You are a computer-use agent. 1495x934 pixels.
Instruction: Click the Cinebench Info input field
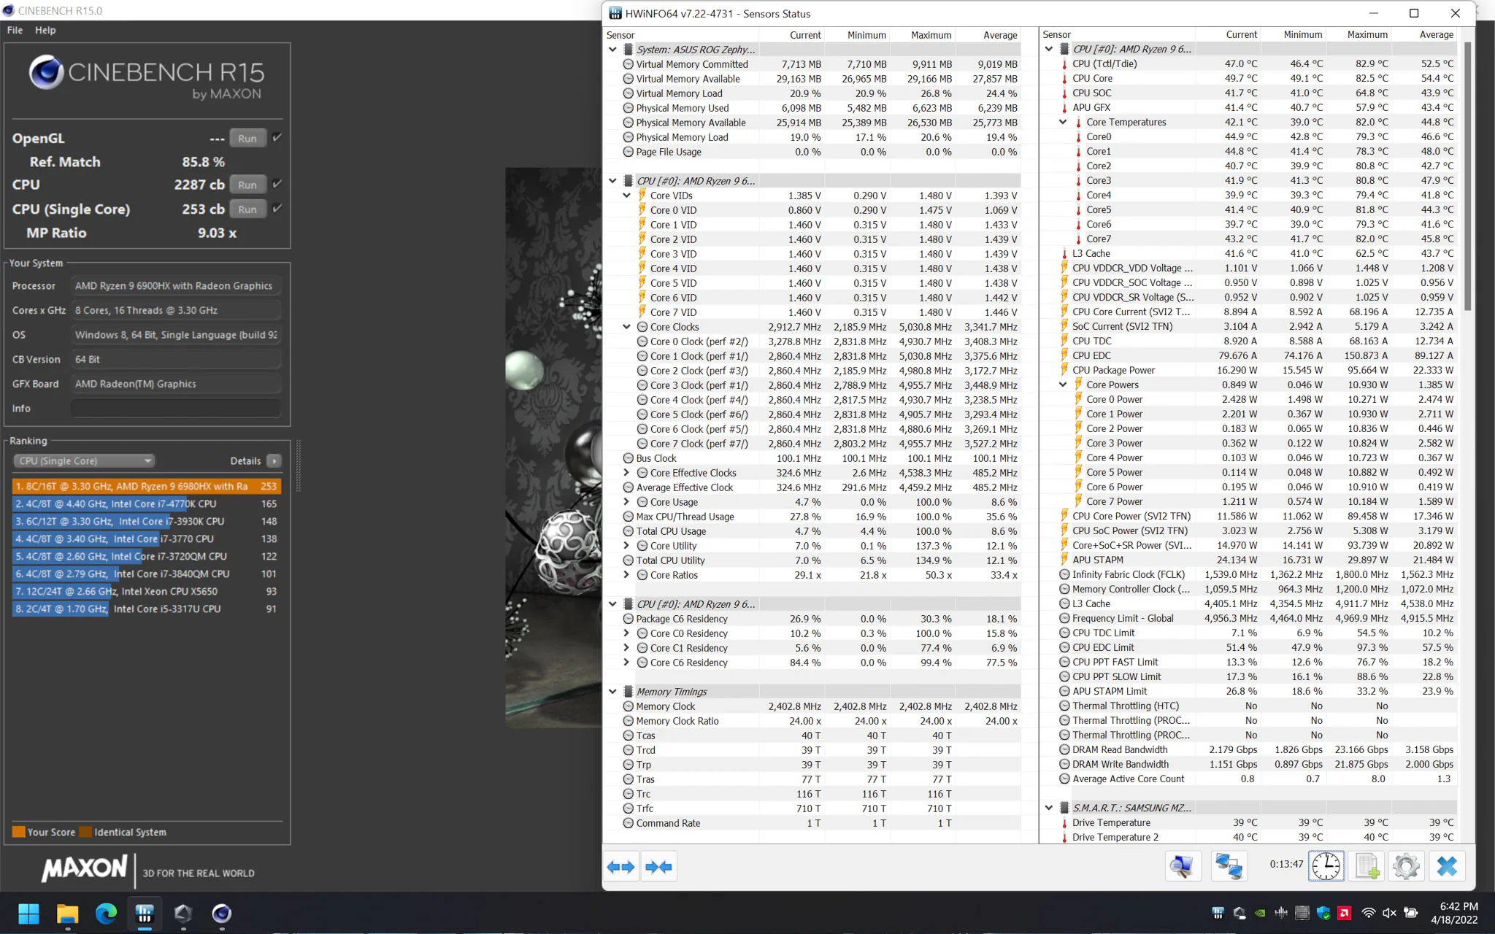[176, 409]
